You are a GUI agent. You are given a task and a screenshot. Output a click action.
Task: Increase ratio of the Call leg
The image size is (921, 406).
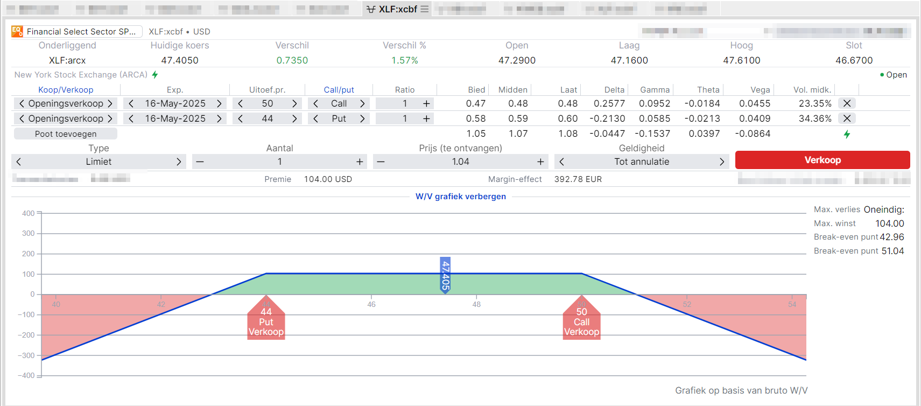click(x=426, y=103)
